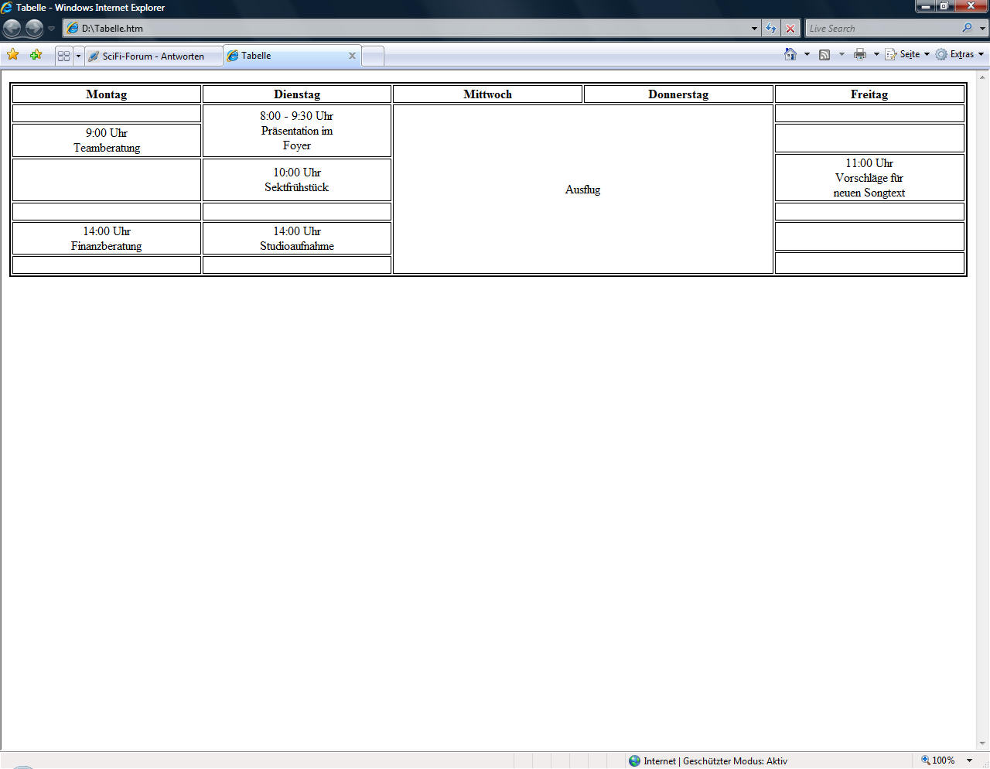Open the tab list dropdown arrow
The width and height of the screenshot is (990, 769).
(x=78, y=56)
